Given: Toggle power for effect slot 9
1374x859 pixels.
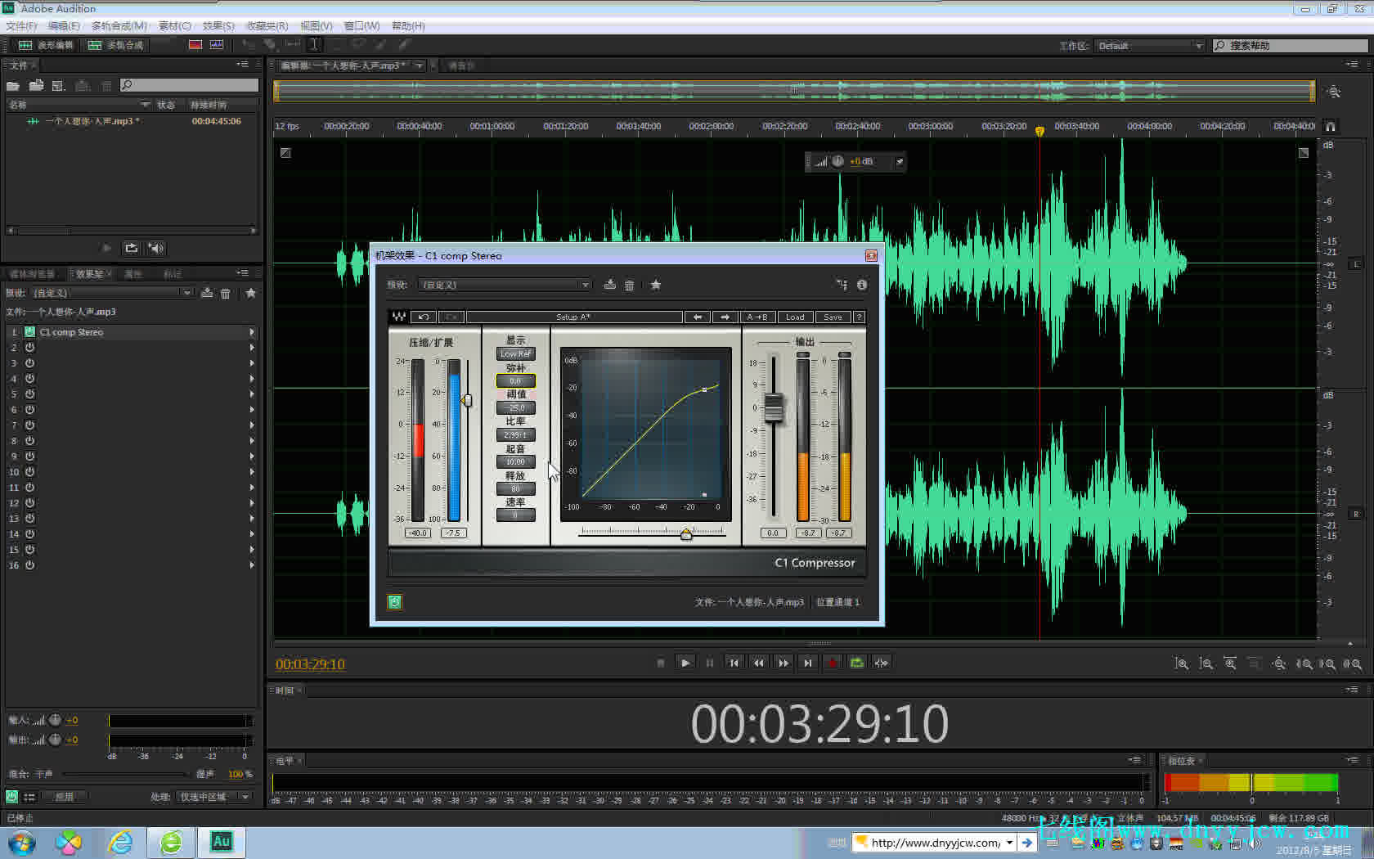Looking at the screenshot, I should click(29, 456).
